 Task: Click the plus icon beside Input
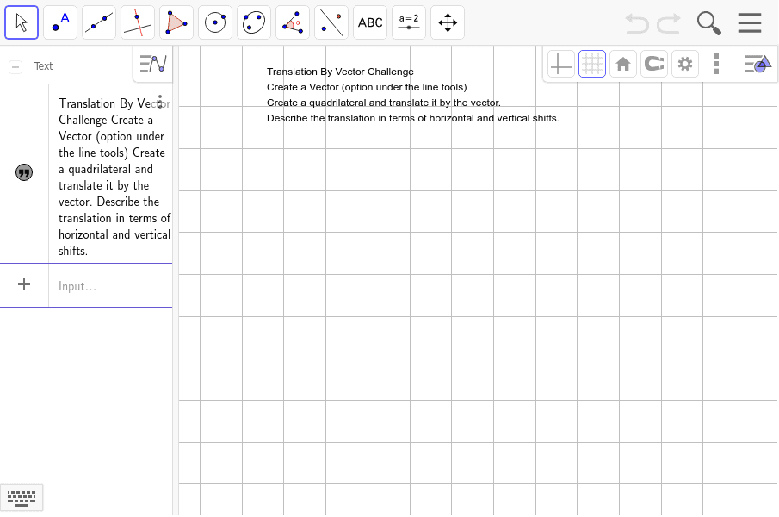click(x=24, y=284)
